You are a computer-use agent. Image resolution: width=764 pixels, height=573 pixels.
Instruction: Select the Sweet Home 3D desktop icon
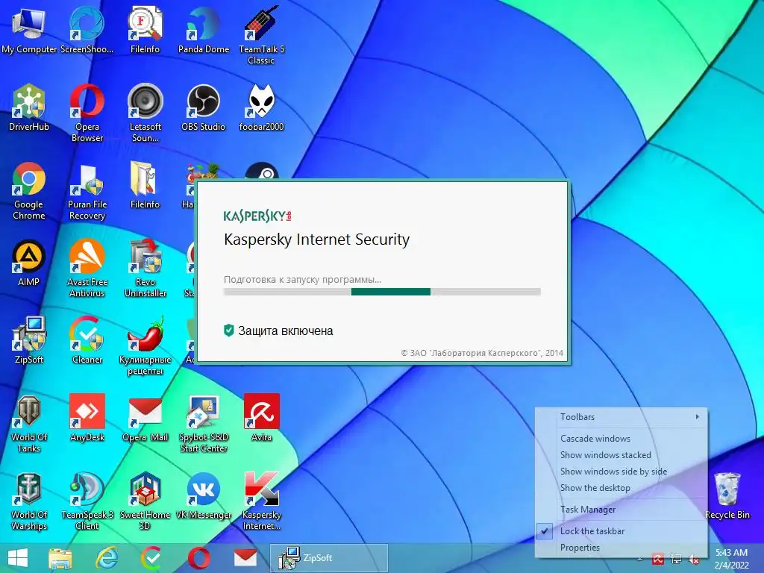click(145, 501)
